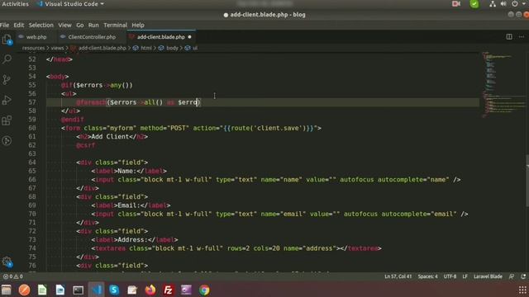Open the Activities overview

coord(15,4)
